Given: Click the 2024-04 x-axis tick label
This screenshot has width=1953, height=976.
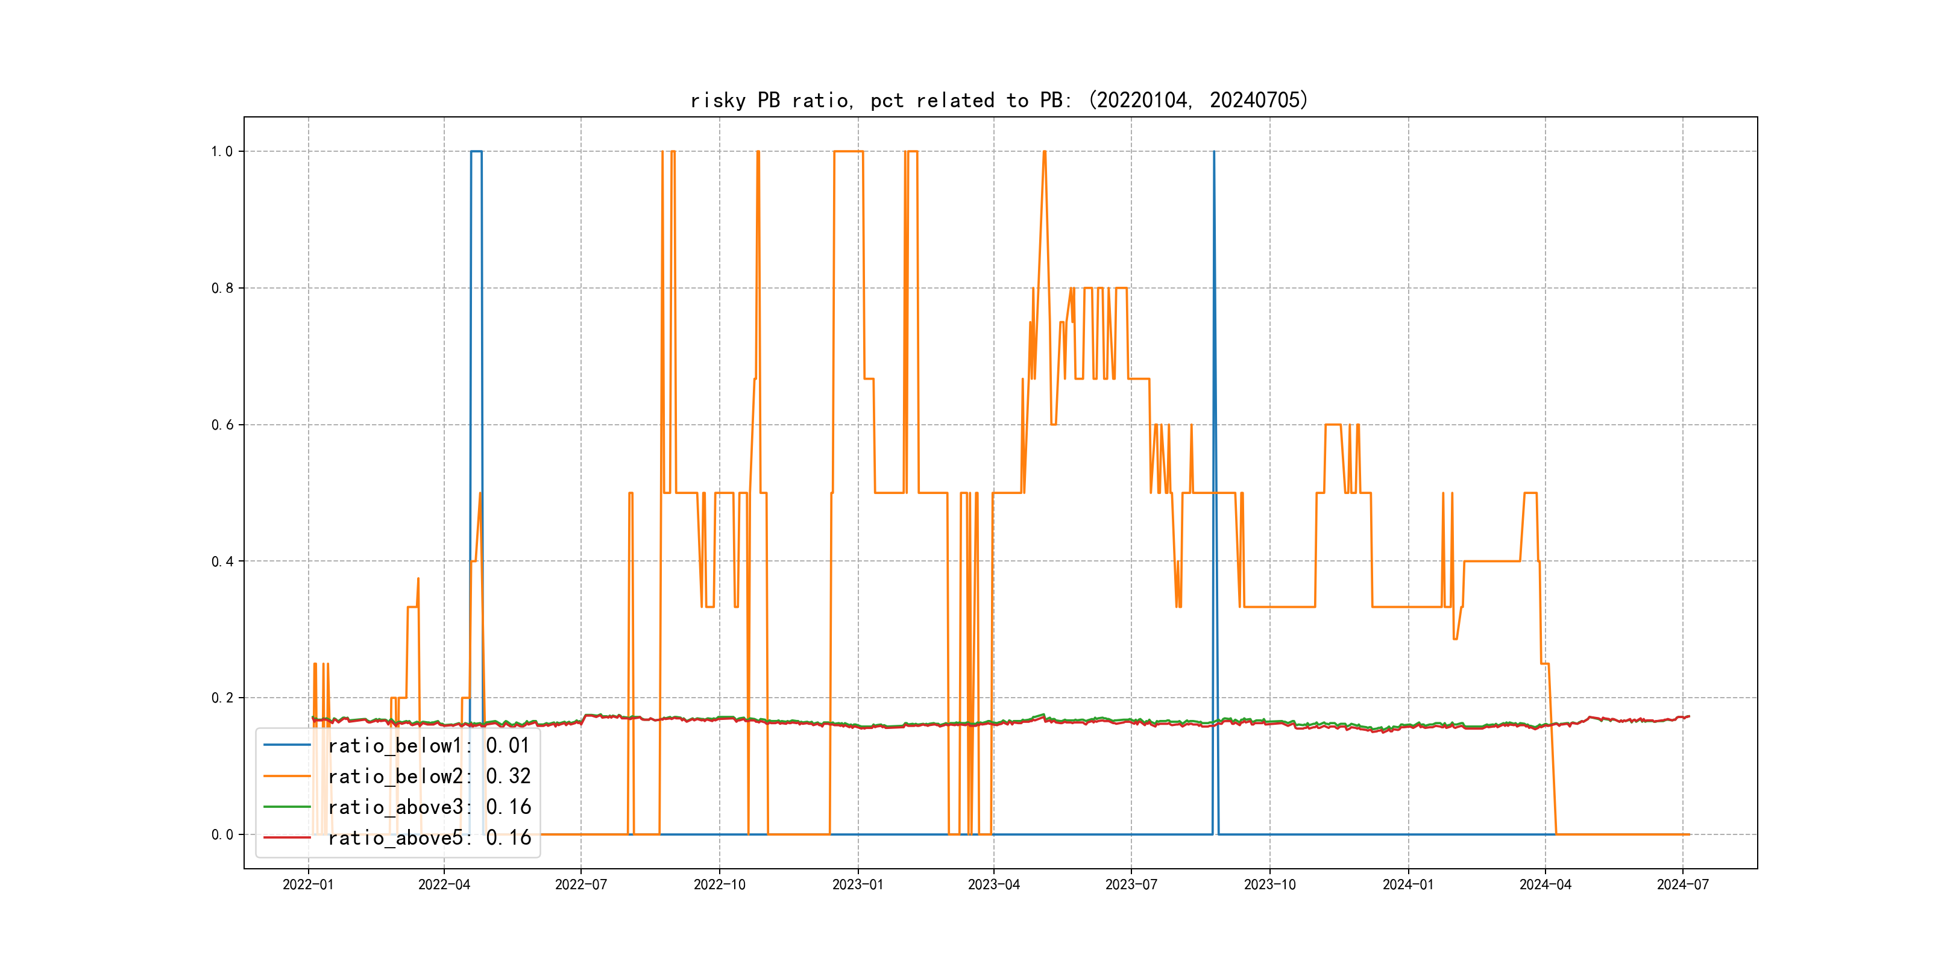Looking at the screenshot, I should pyautogui.click(x=1545, y=885).
